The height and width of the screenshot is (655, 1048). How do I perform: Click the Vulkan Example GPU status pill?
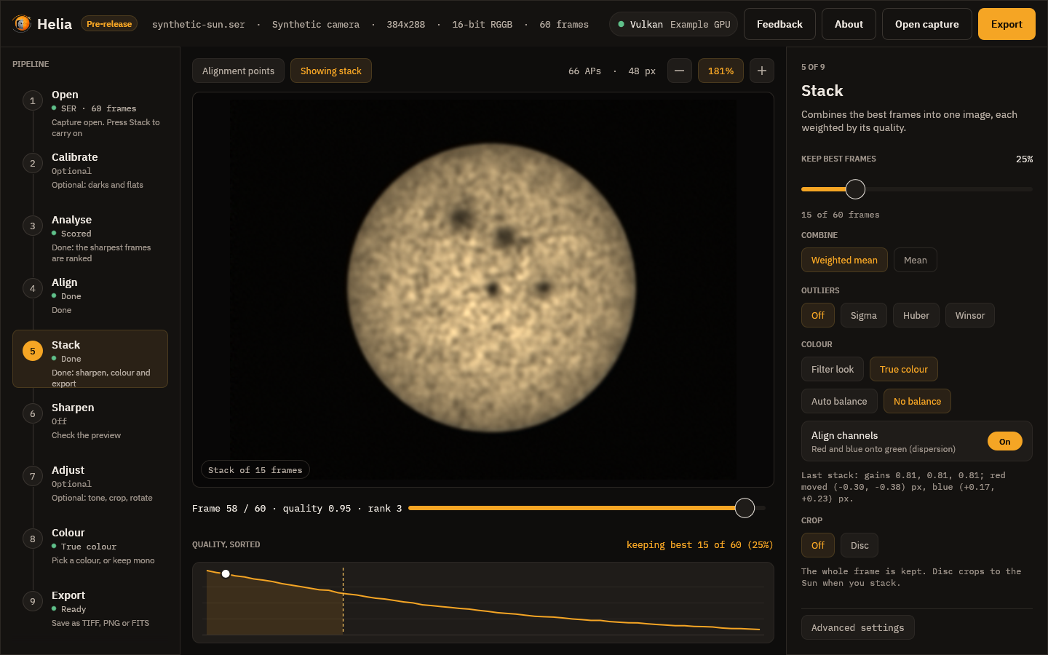[x=674, y=24]
